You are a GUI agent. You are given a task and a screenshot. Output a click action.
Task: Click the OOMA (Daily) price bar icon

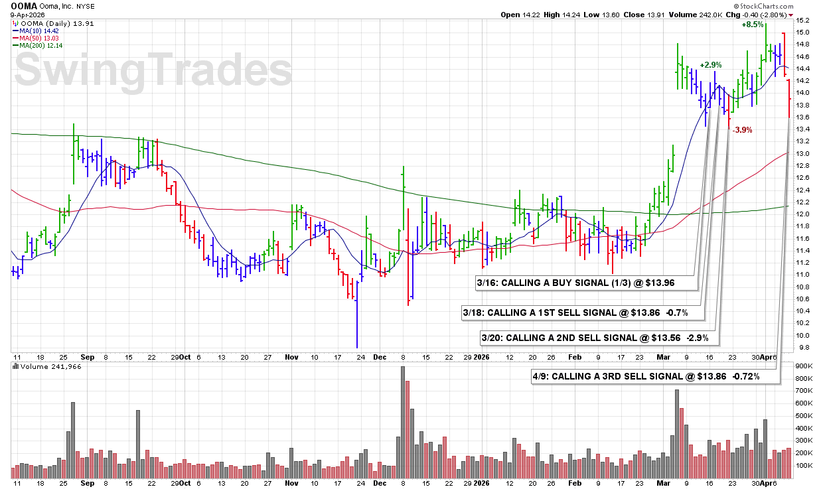[15, 23]
